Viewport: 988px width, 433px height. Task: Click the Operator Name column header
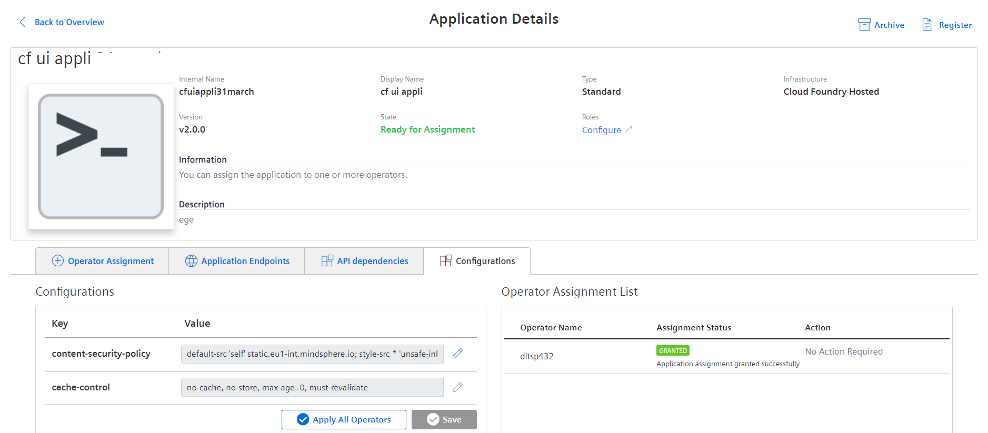[551, 327]
